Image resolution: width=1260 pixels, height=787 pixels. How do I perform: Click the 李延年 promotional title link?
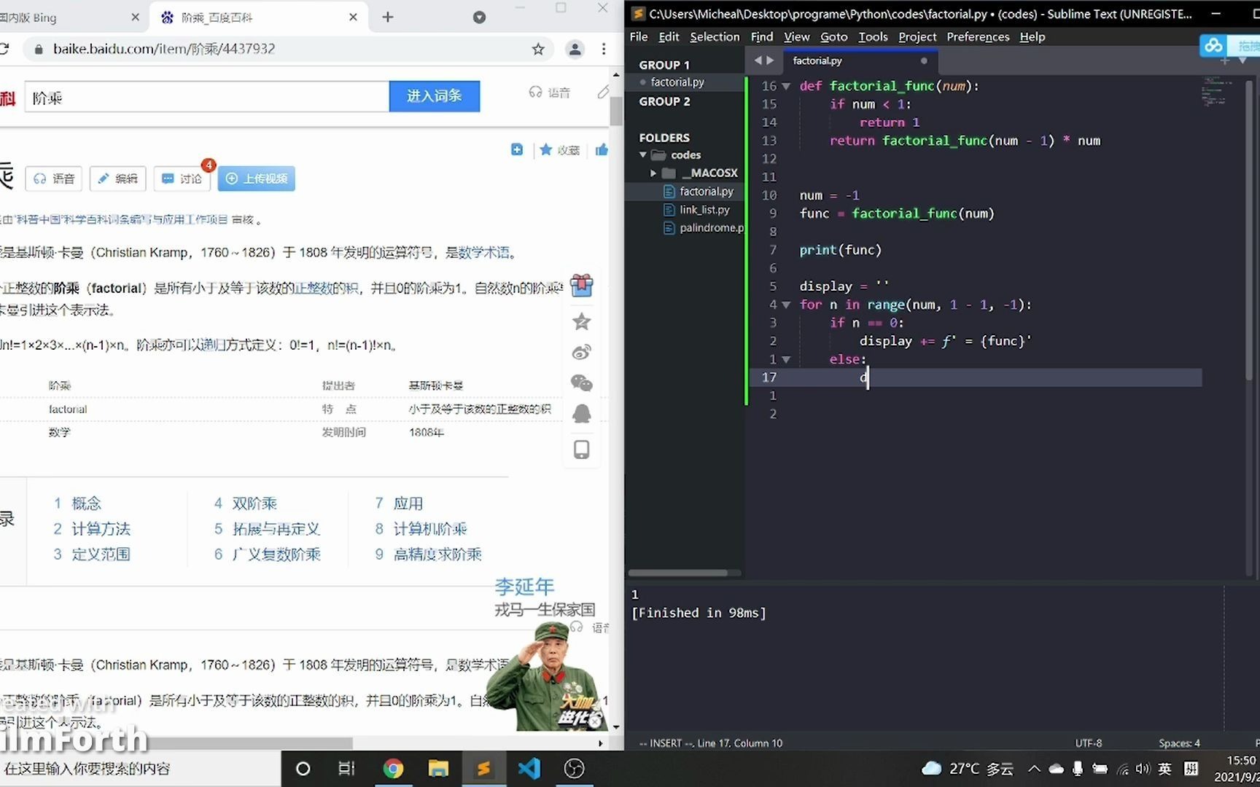click(524, 587)
